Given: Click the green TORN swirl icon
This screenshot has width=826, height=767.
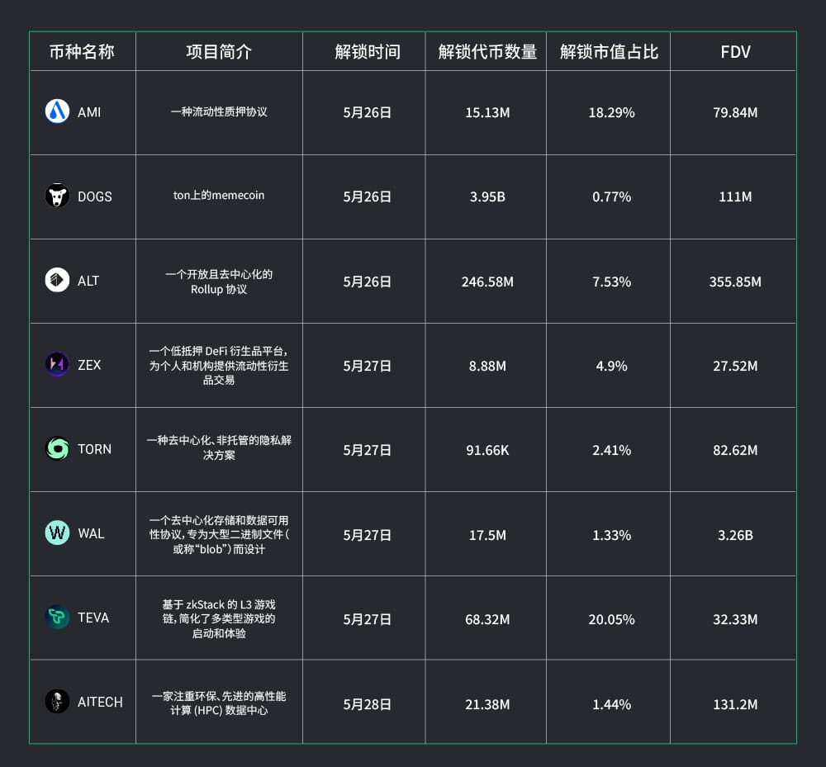Looking at the screenshot, I should pos(57,449).
